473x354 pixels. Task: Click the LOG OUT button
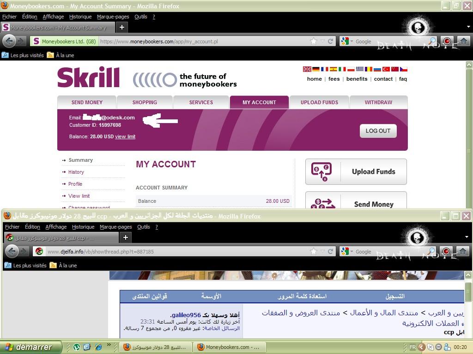(x=378, y=131)
